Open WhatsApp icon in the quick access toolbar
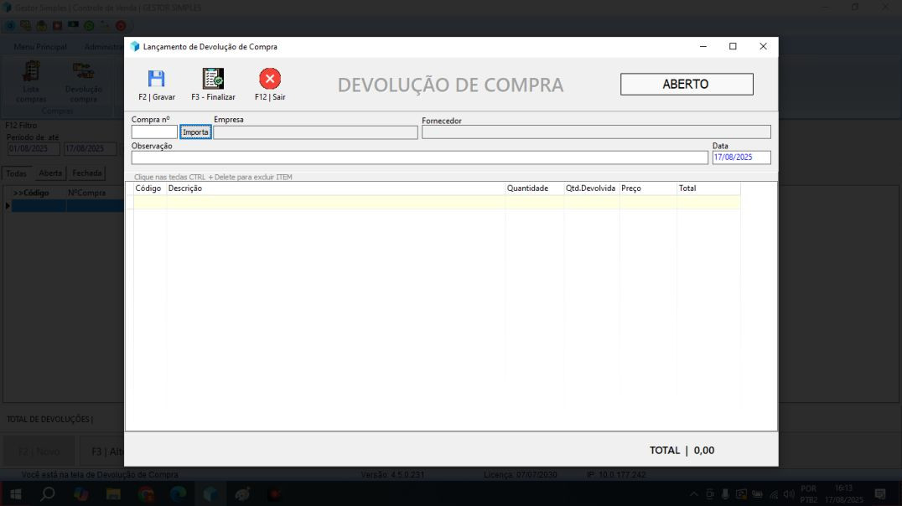Image resolution: width=902 pixels, height=506 pixels. coord(89,26)
